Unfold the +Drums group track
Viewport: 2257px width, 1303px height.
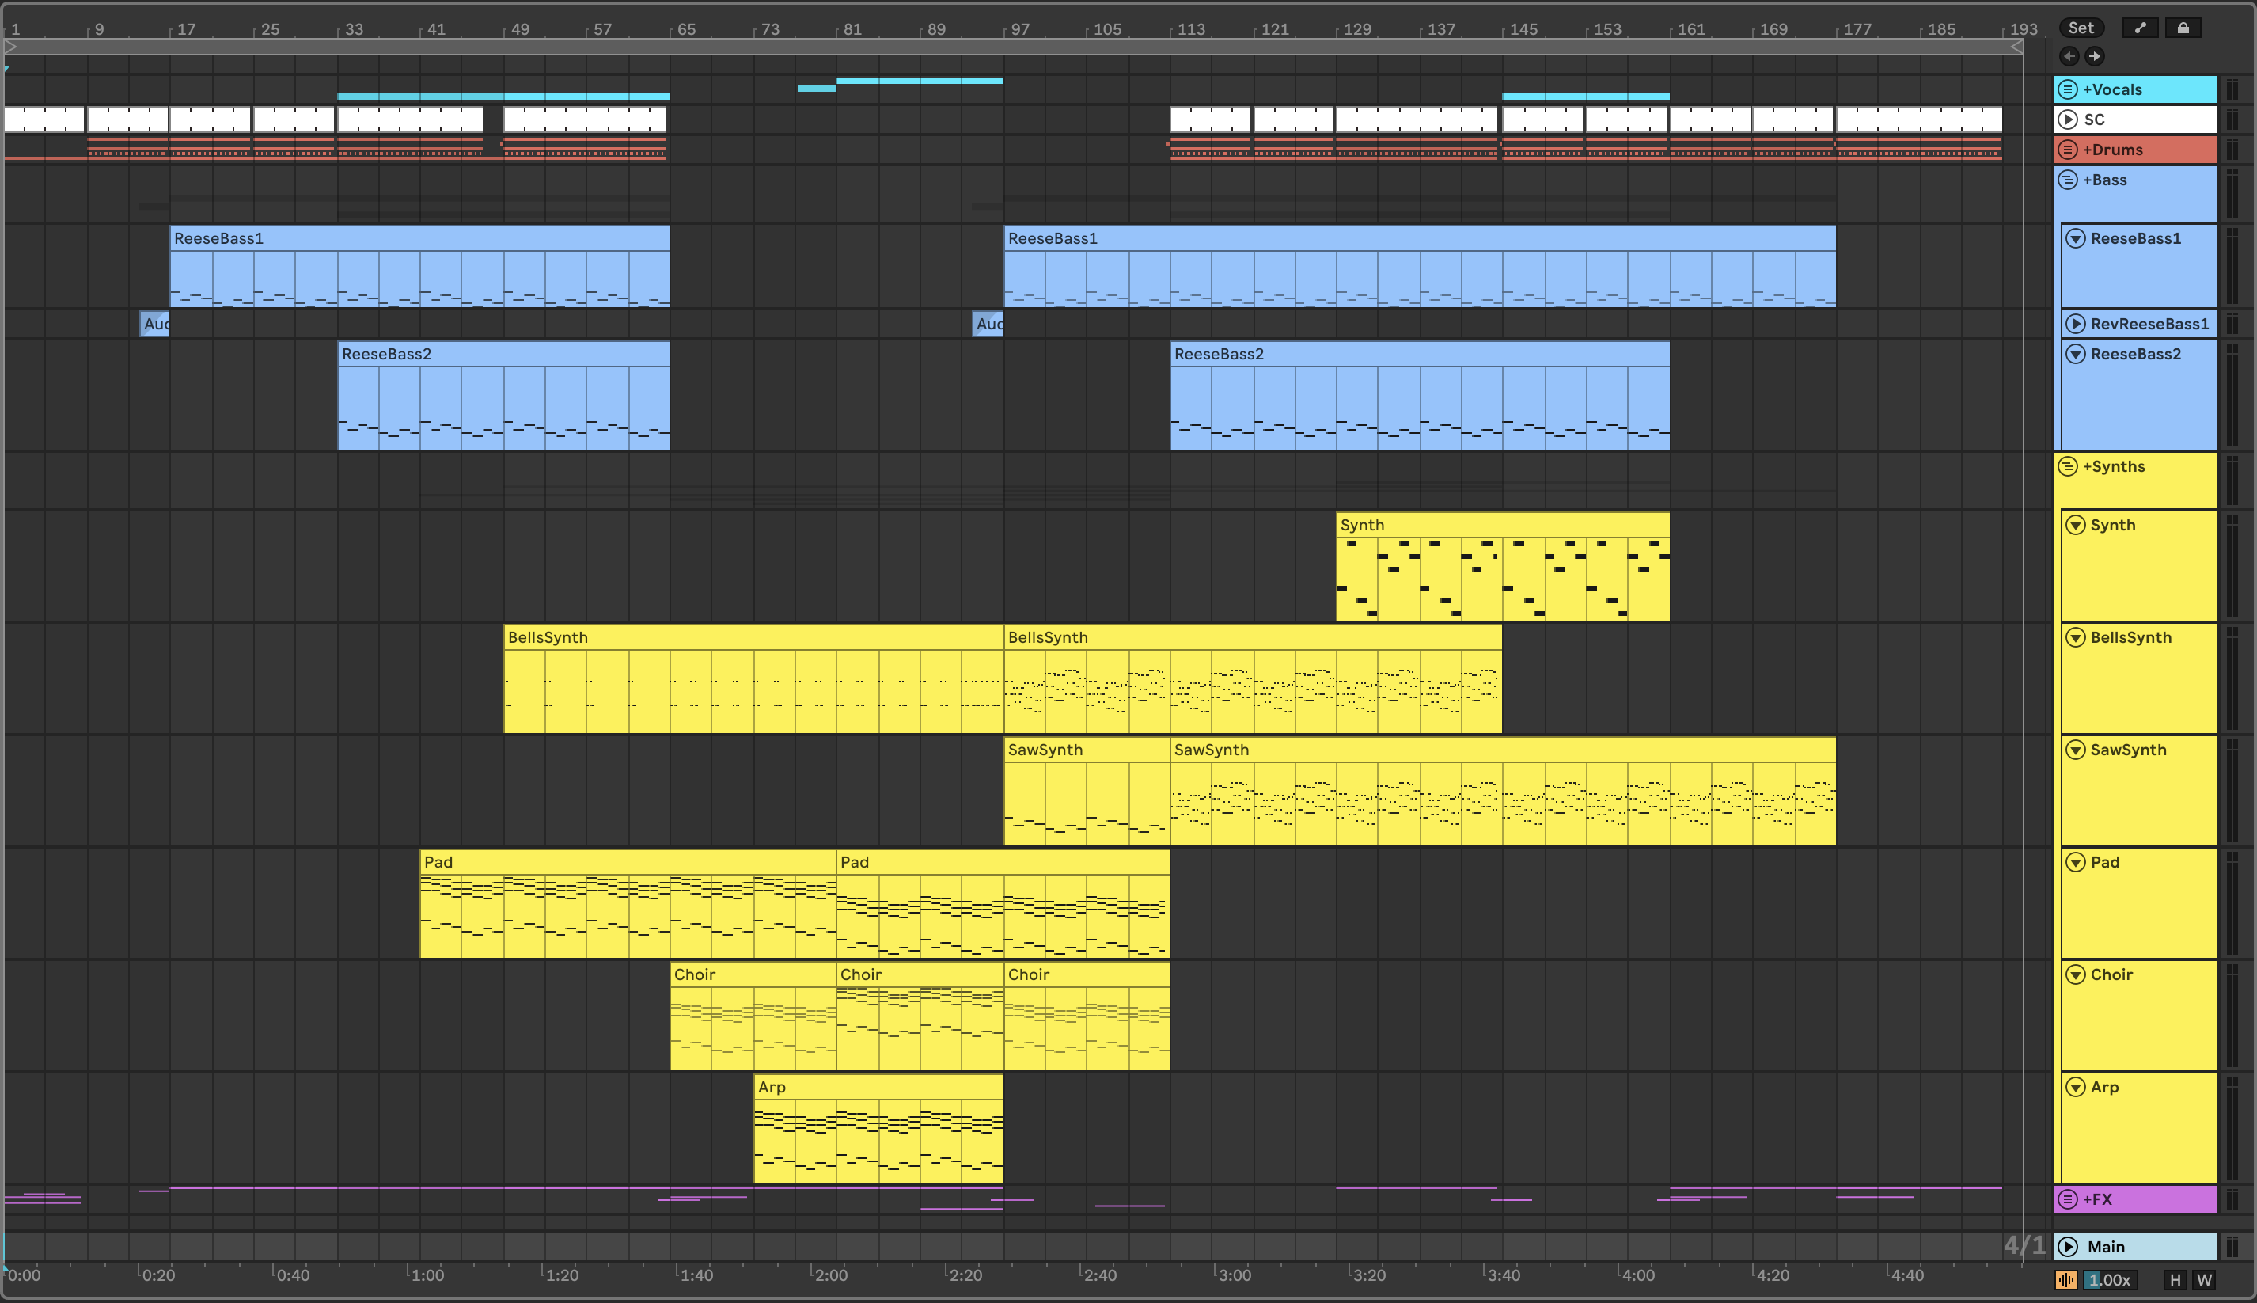(2067, 150)
